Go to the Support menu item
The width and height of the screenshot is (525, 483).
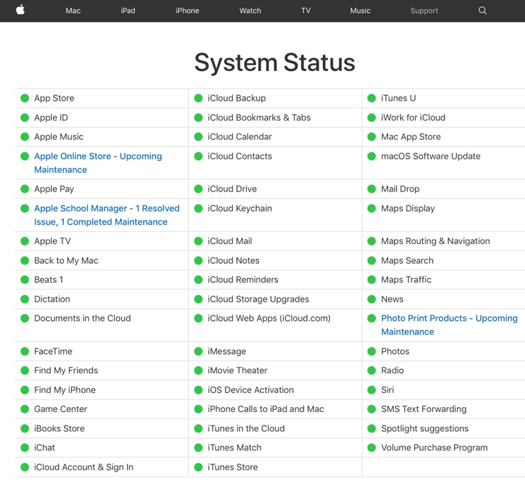424,11
